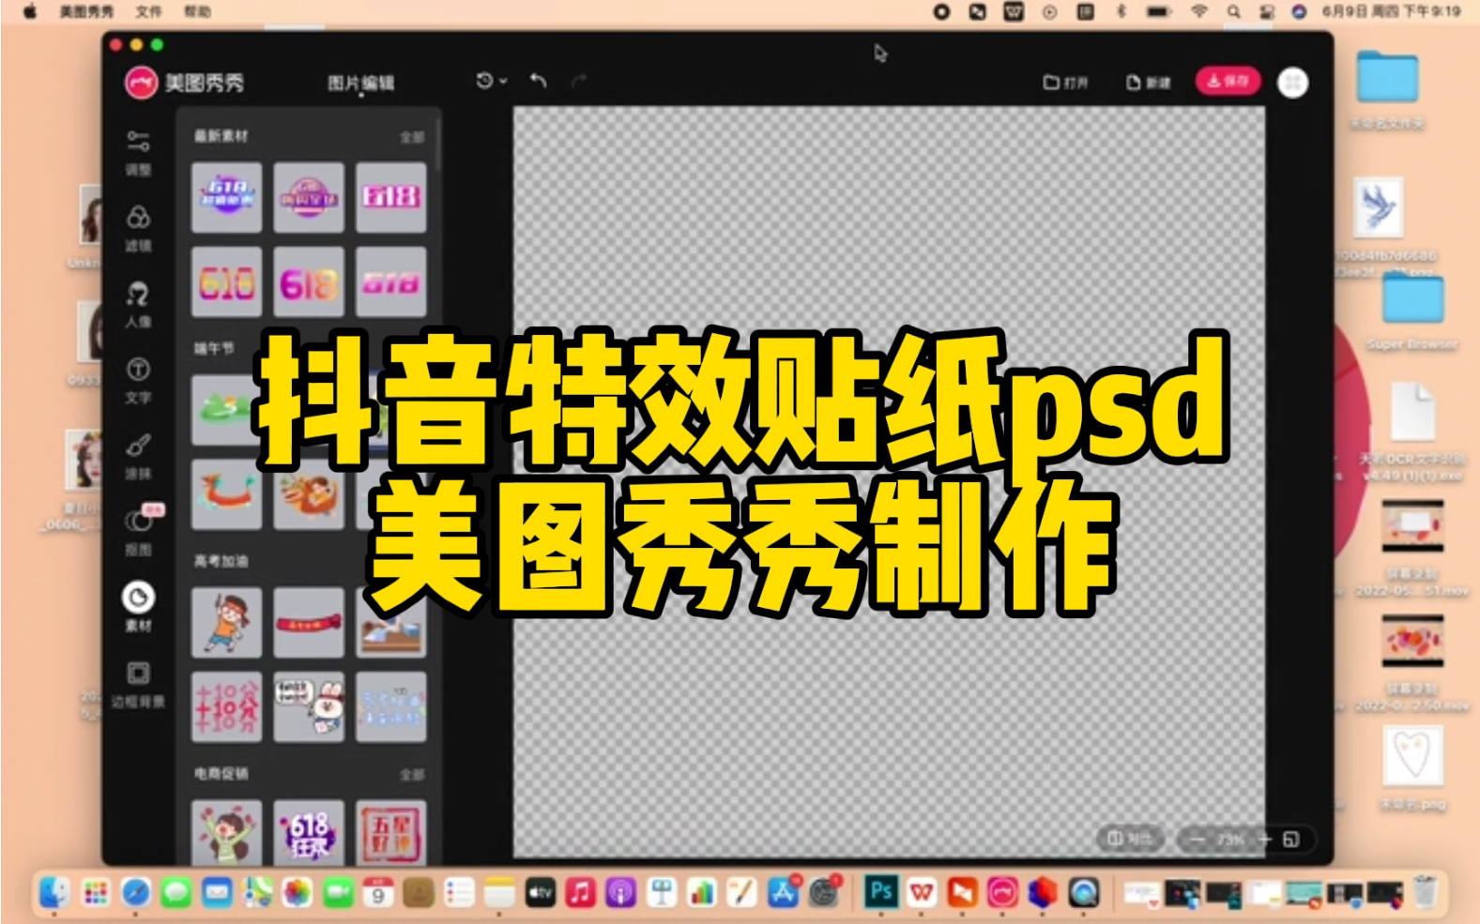Select the red text sticker below 高考加油
Viewport: 1480px width, 924px height.
coord(226,706)
